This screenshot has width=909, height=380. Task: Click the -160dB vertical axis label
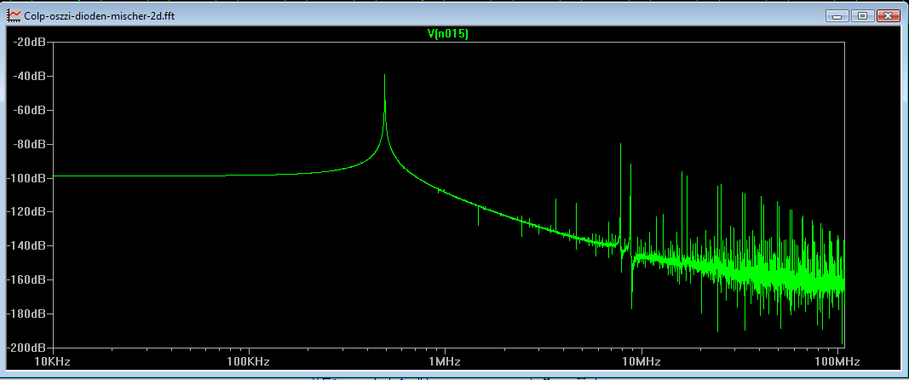tap(25, 279)
